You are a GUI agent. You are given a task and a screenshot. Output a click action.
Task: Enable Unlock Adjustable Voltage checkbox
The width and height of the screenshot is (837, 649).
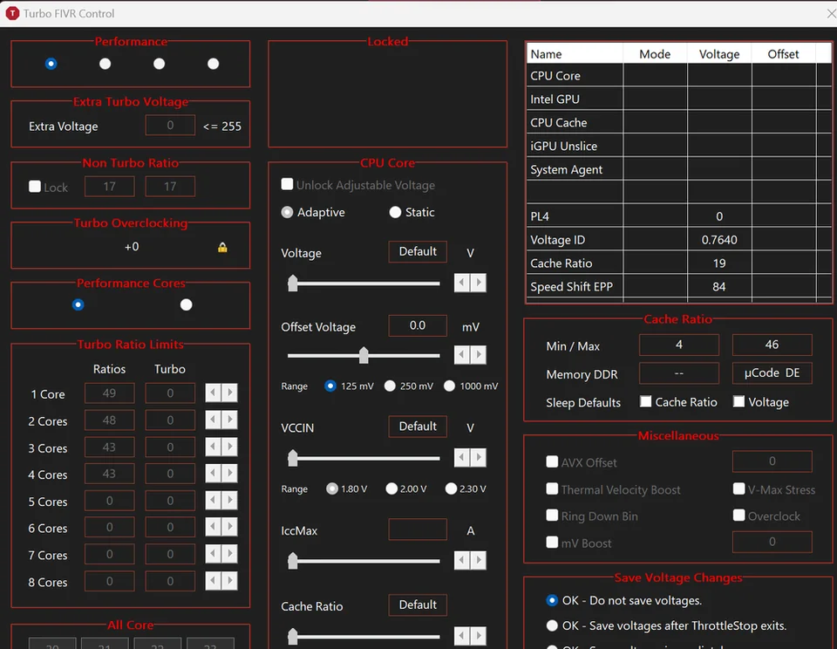287,184
